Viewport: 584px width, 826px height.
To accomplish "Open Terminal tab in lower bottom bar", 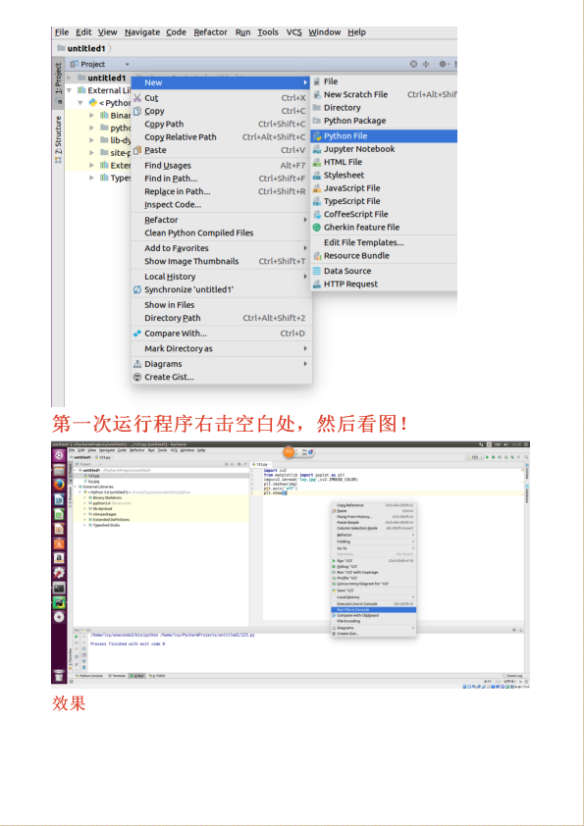I will tap(117, 675).
